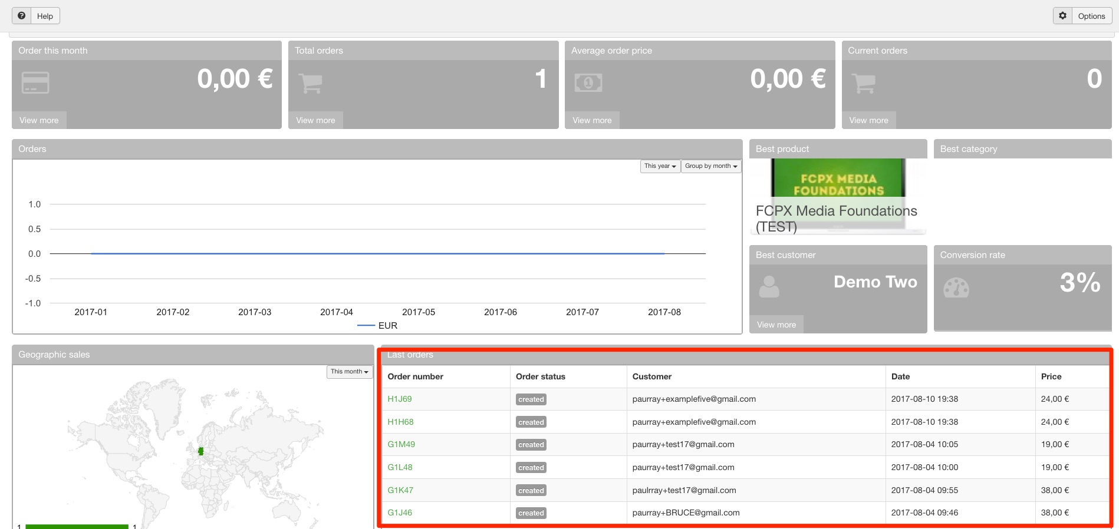Click the 38,00 € price of order G1K47
The height and width of the screenshot is (529, 1119).
[x=1055, y=490]
